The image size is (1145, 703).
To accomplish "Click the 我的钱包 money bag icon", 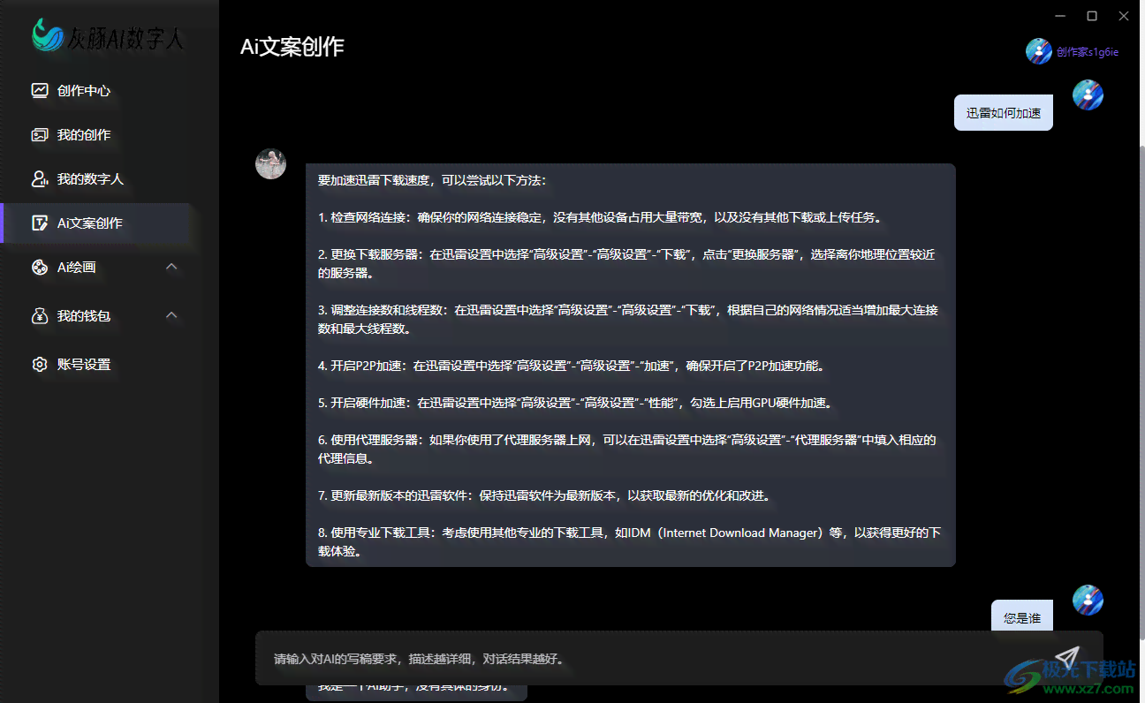I will [x=40, y=315].
